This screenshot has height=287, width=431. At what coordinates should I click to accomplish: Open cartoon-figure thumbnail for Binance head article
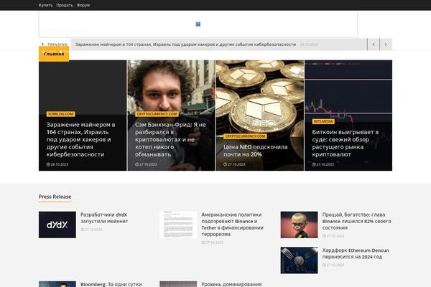coord(299,225)
